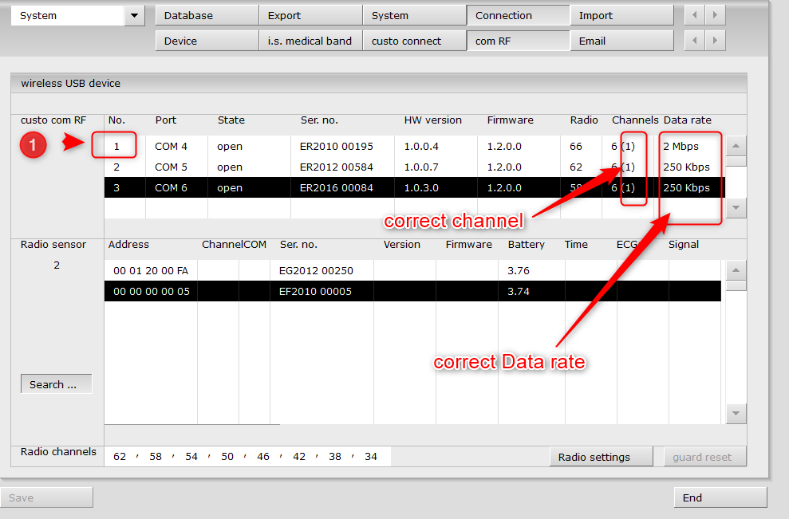Select device row COM 5

[x=415, y=167]
